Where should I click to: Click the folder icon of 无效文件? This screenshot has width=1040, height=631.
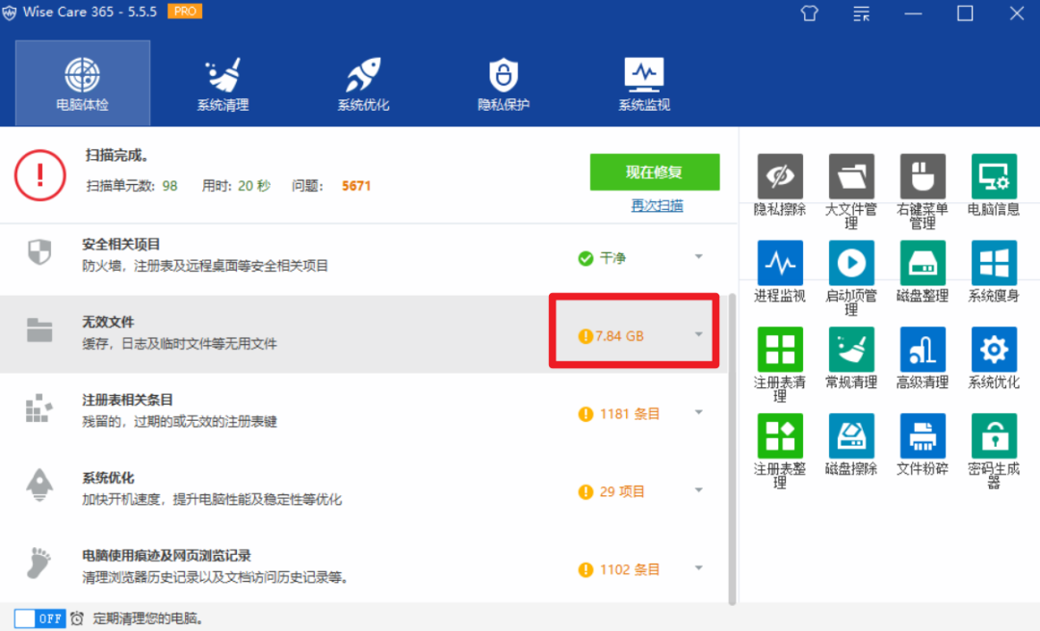[39, 329]
